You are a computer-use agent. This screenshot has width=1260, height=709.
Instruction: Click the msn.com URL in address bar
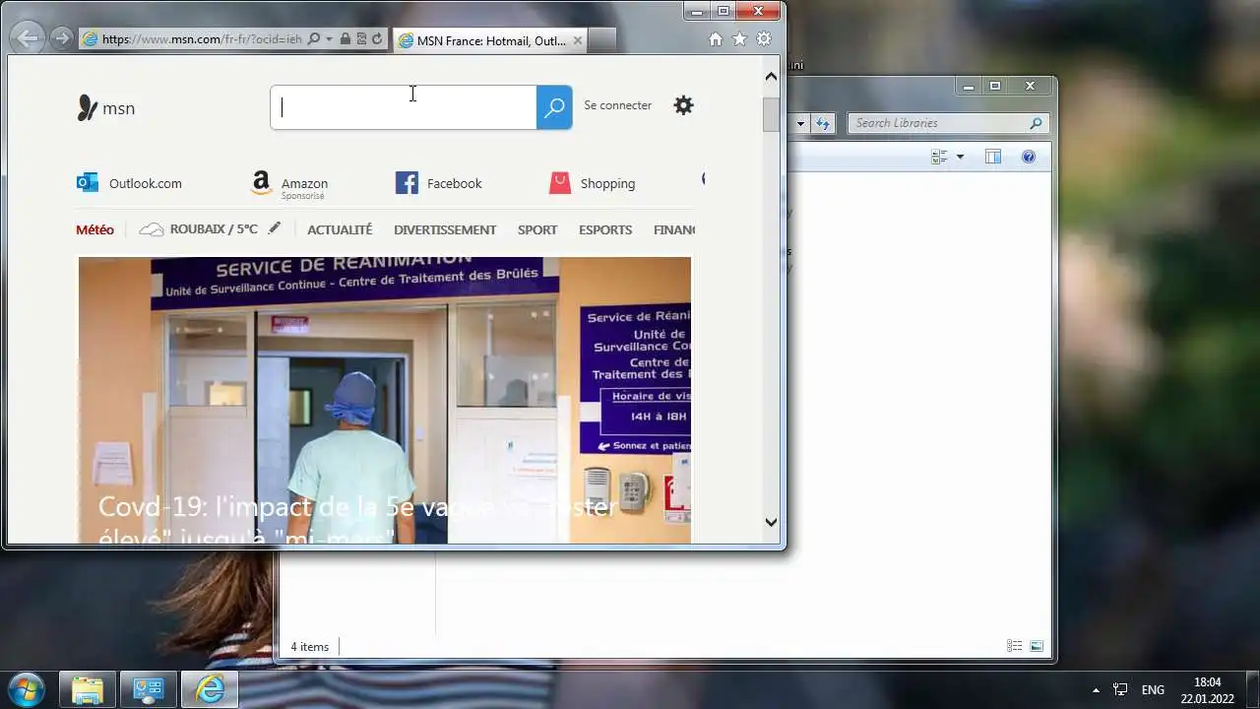coord(202,39)
